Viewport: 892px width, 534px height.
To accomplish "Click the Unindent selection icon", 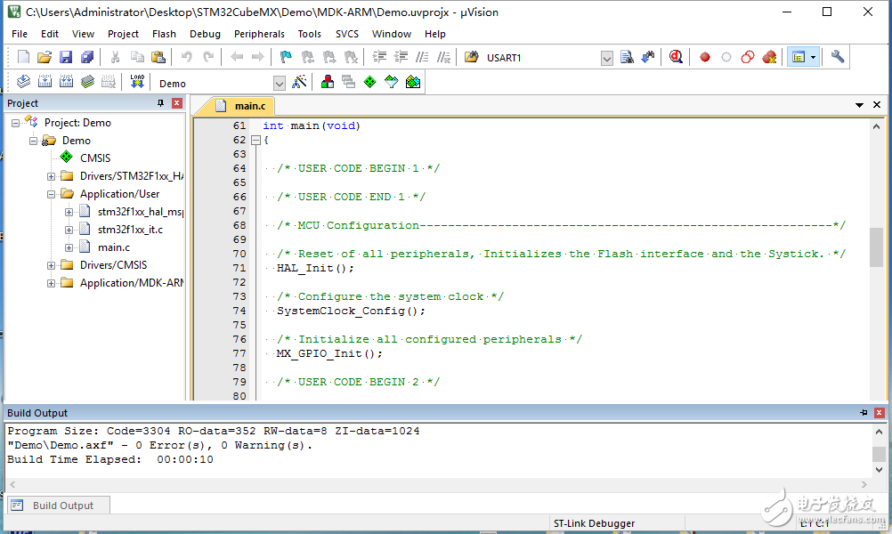I will pos(401,57).
